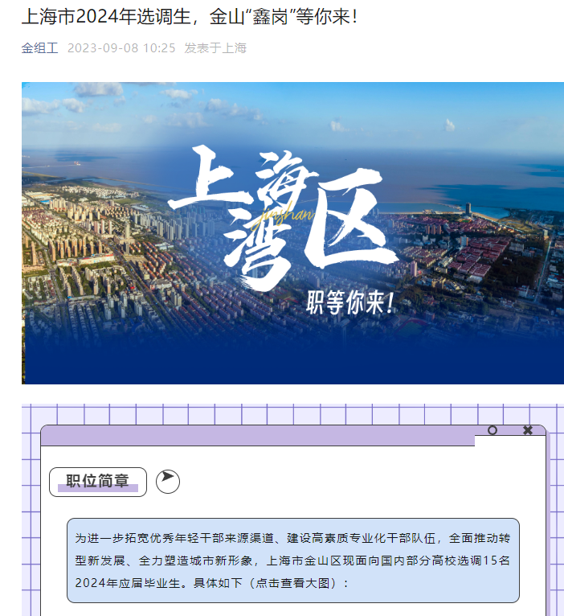Viewport: 564px width, 616px height.
Task: Click the article title 上海市2024年选调生
Action: click(x=190, y=17)
